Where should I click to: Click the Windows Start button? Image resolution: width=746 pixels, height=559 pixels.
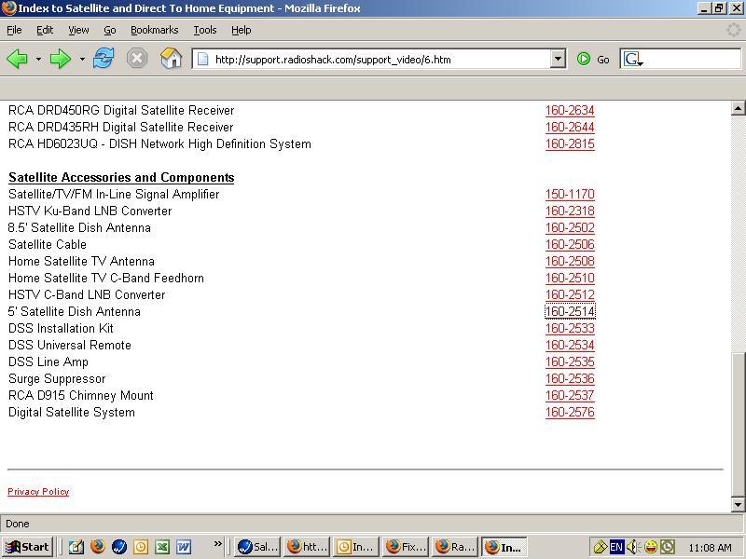point(27,547)
